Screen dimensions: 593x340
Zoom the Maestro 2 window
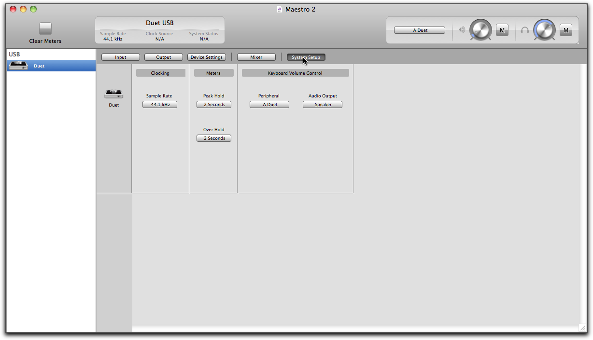33,9
